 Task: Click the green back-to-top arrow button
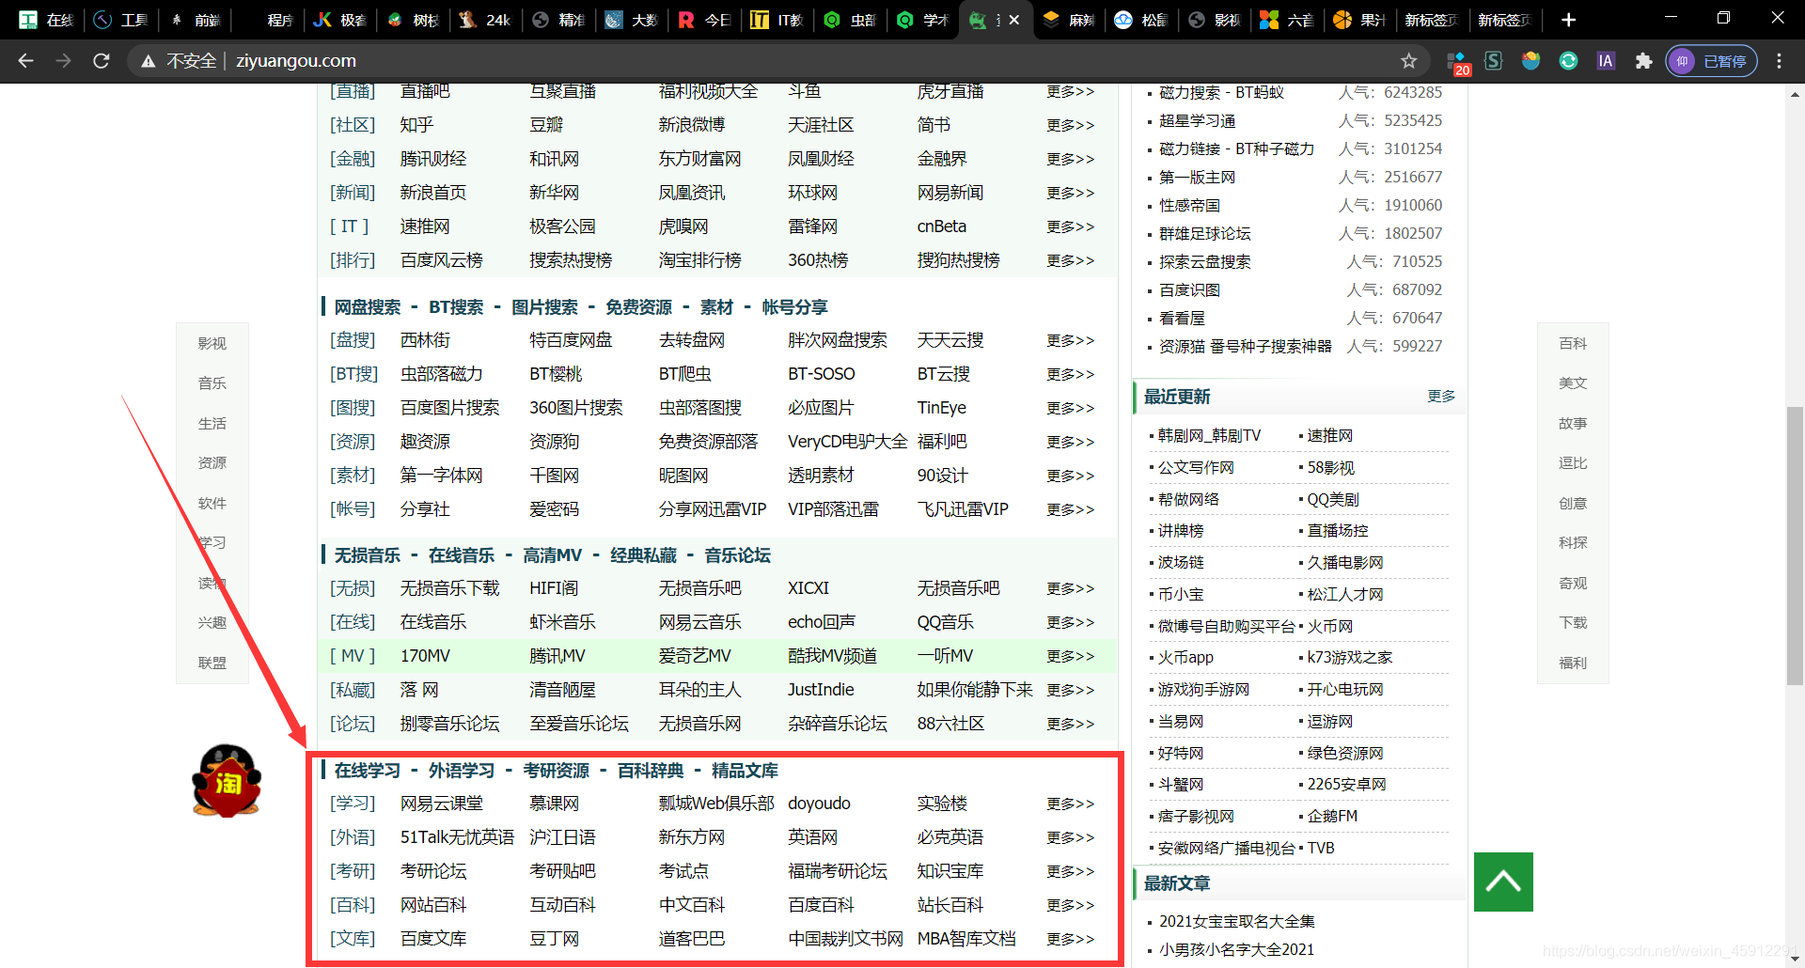(x=1503, y=882)
